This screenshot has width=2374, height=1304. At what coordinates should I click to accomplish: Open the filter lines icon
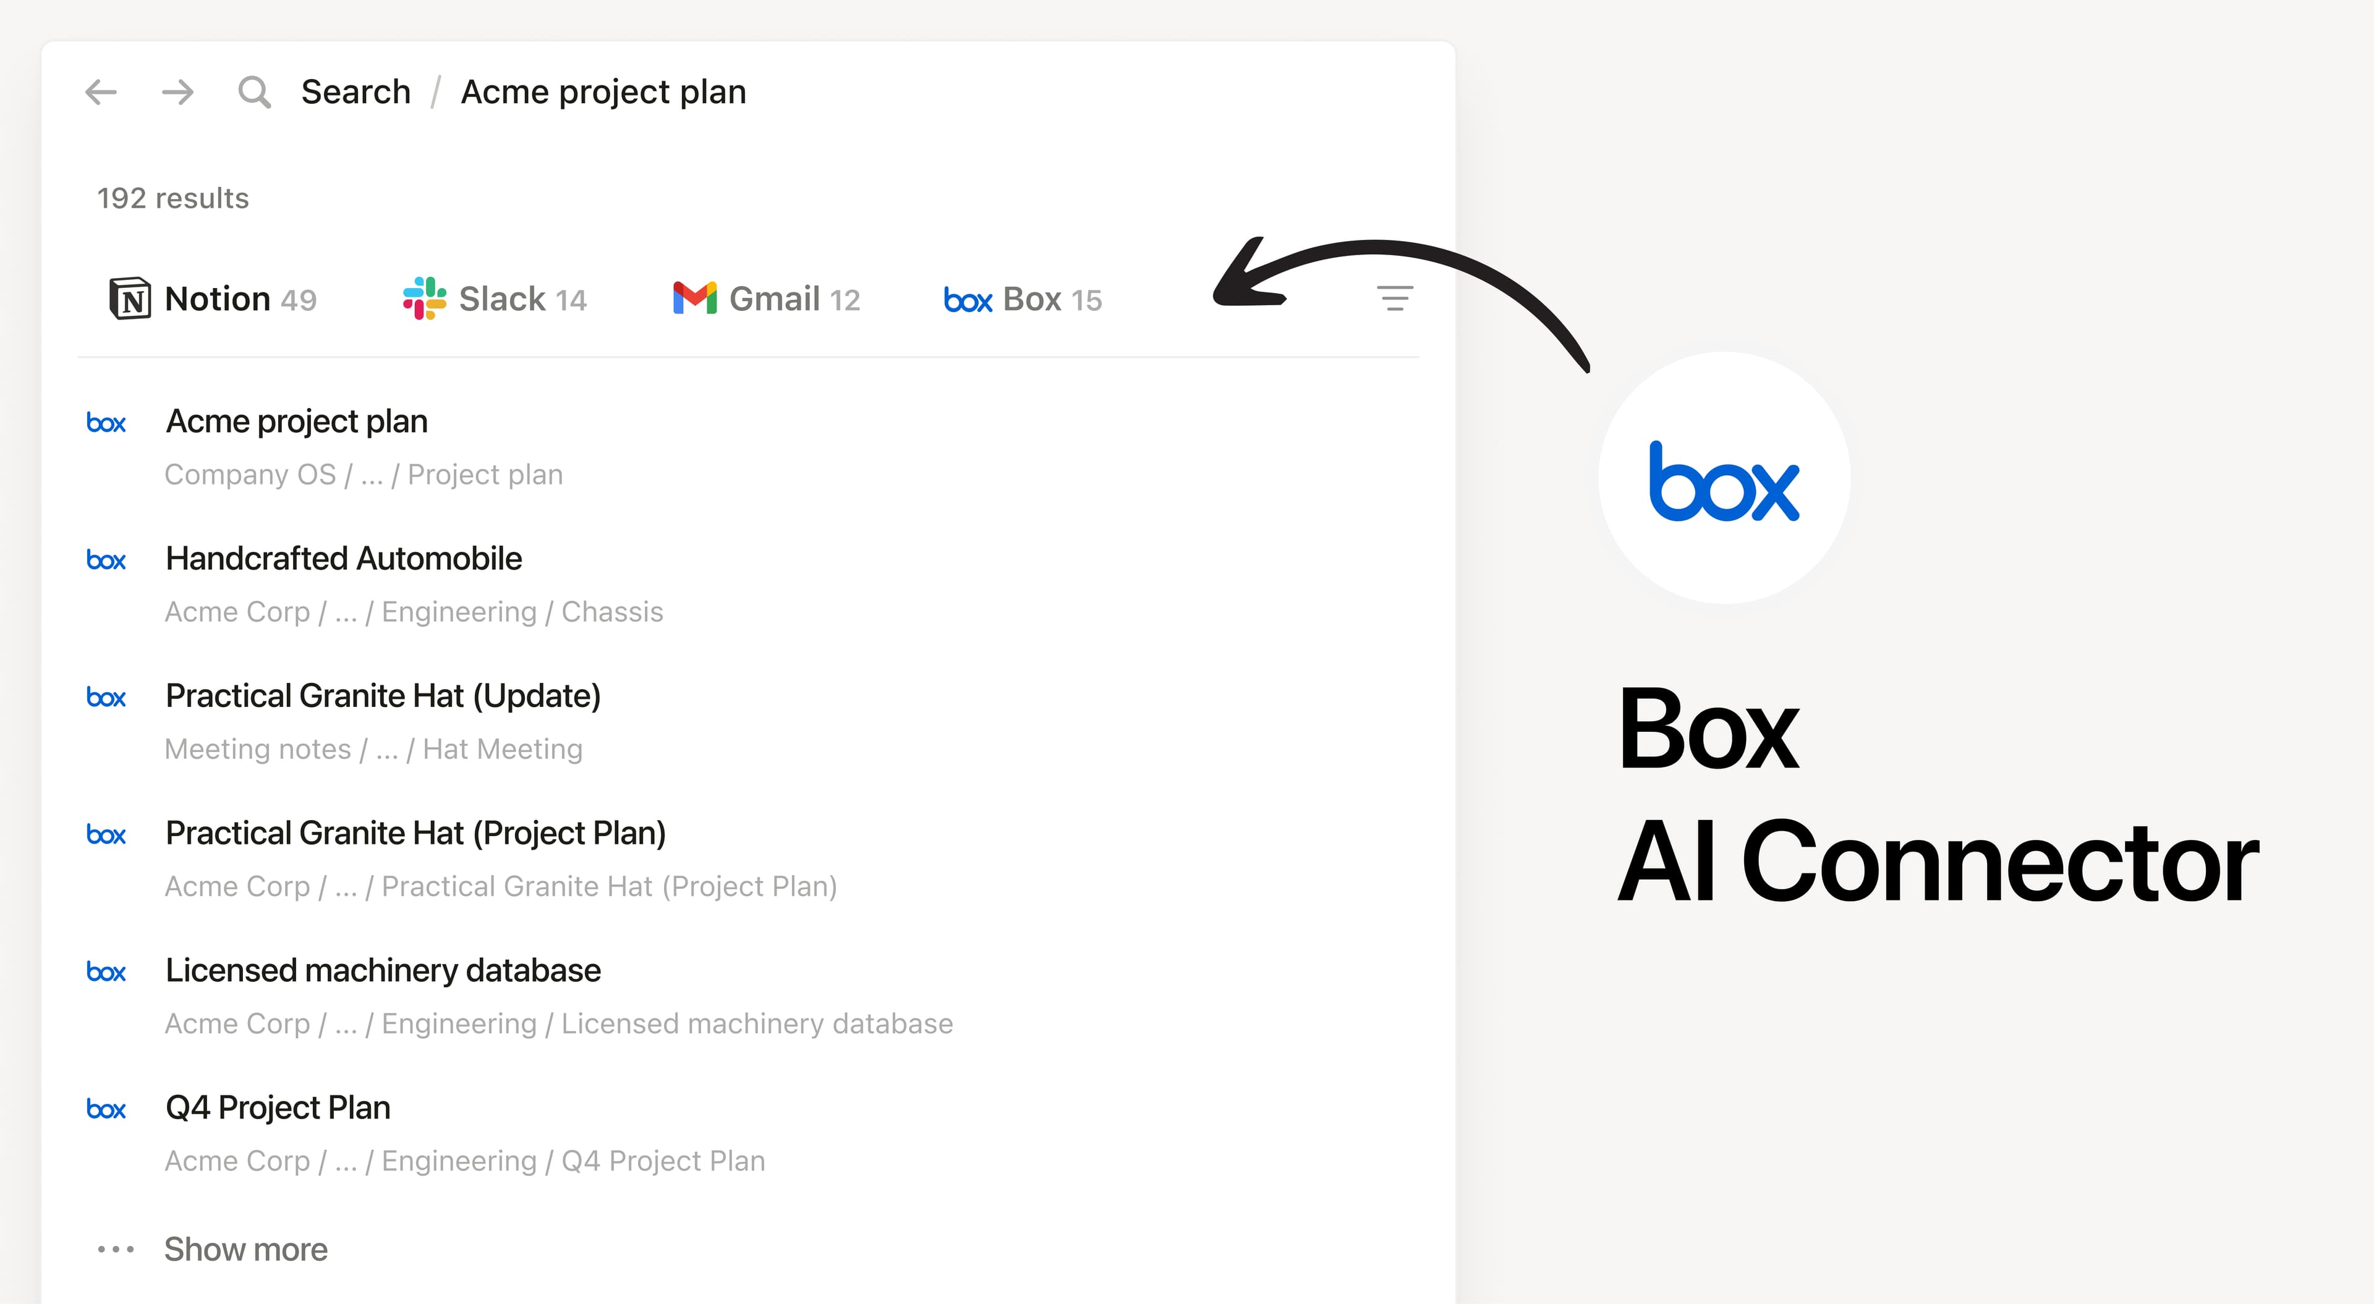click(x=1395, y=298)
